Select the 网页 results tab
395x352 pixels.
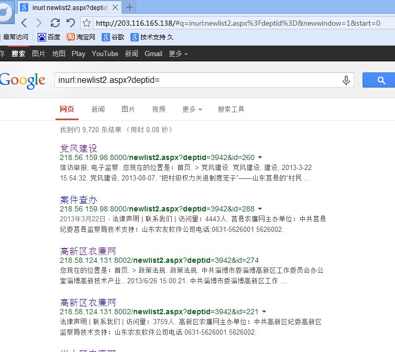(x=67, y=109)
